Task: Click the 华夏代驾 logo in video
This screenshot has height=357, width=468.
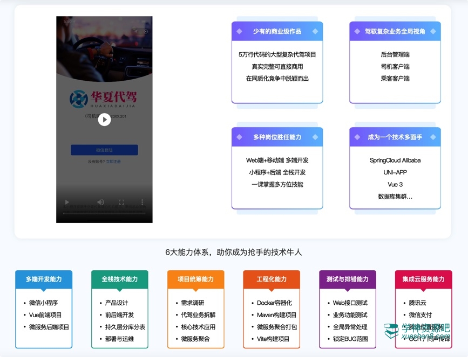Action: point(103,99)
